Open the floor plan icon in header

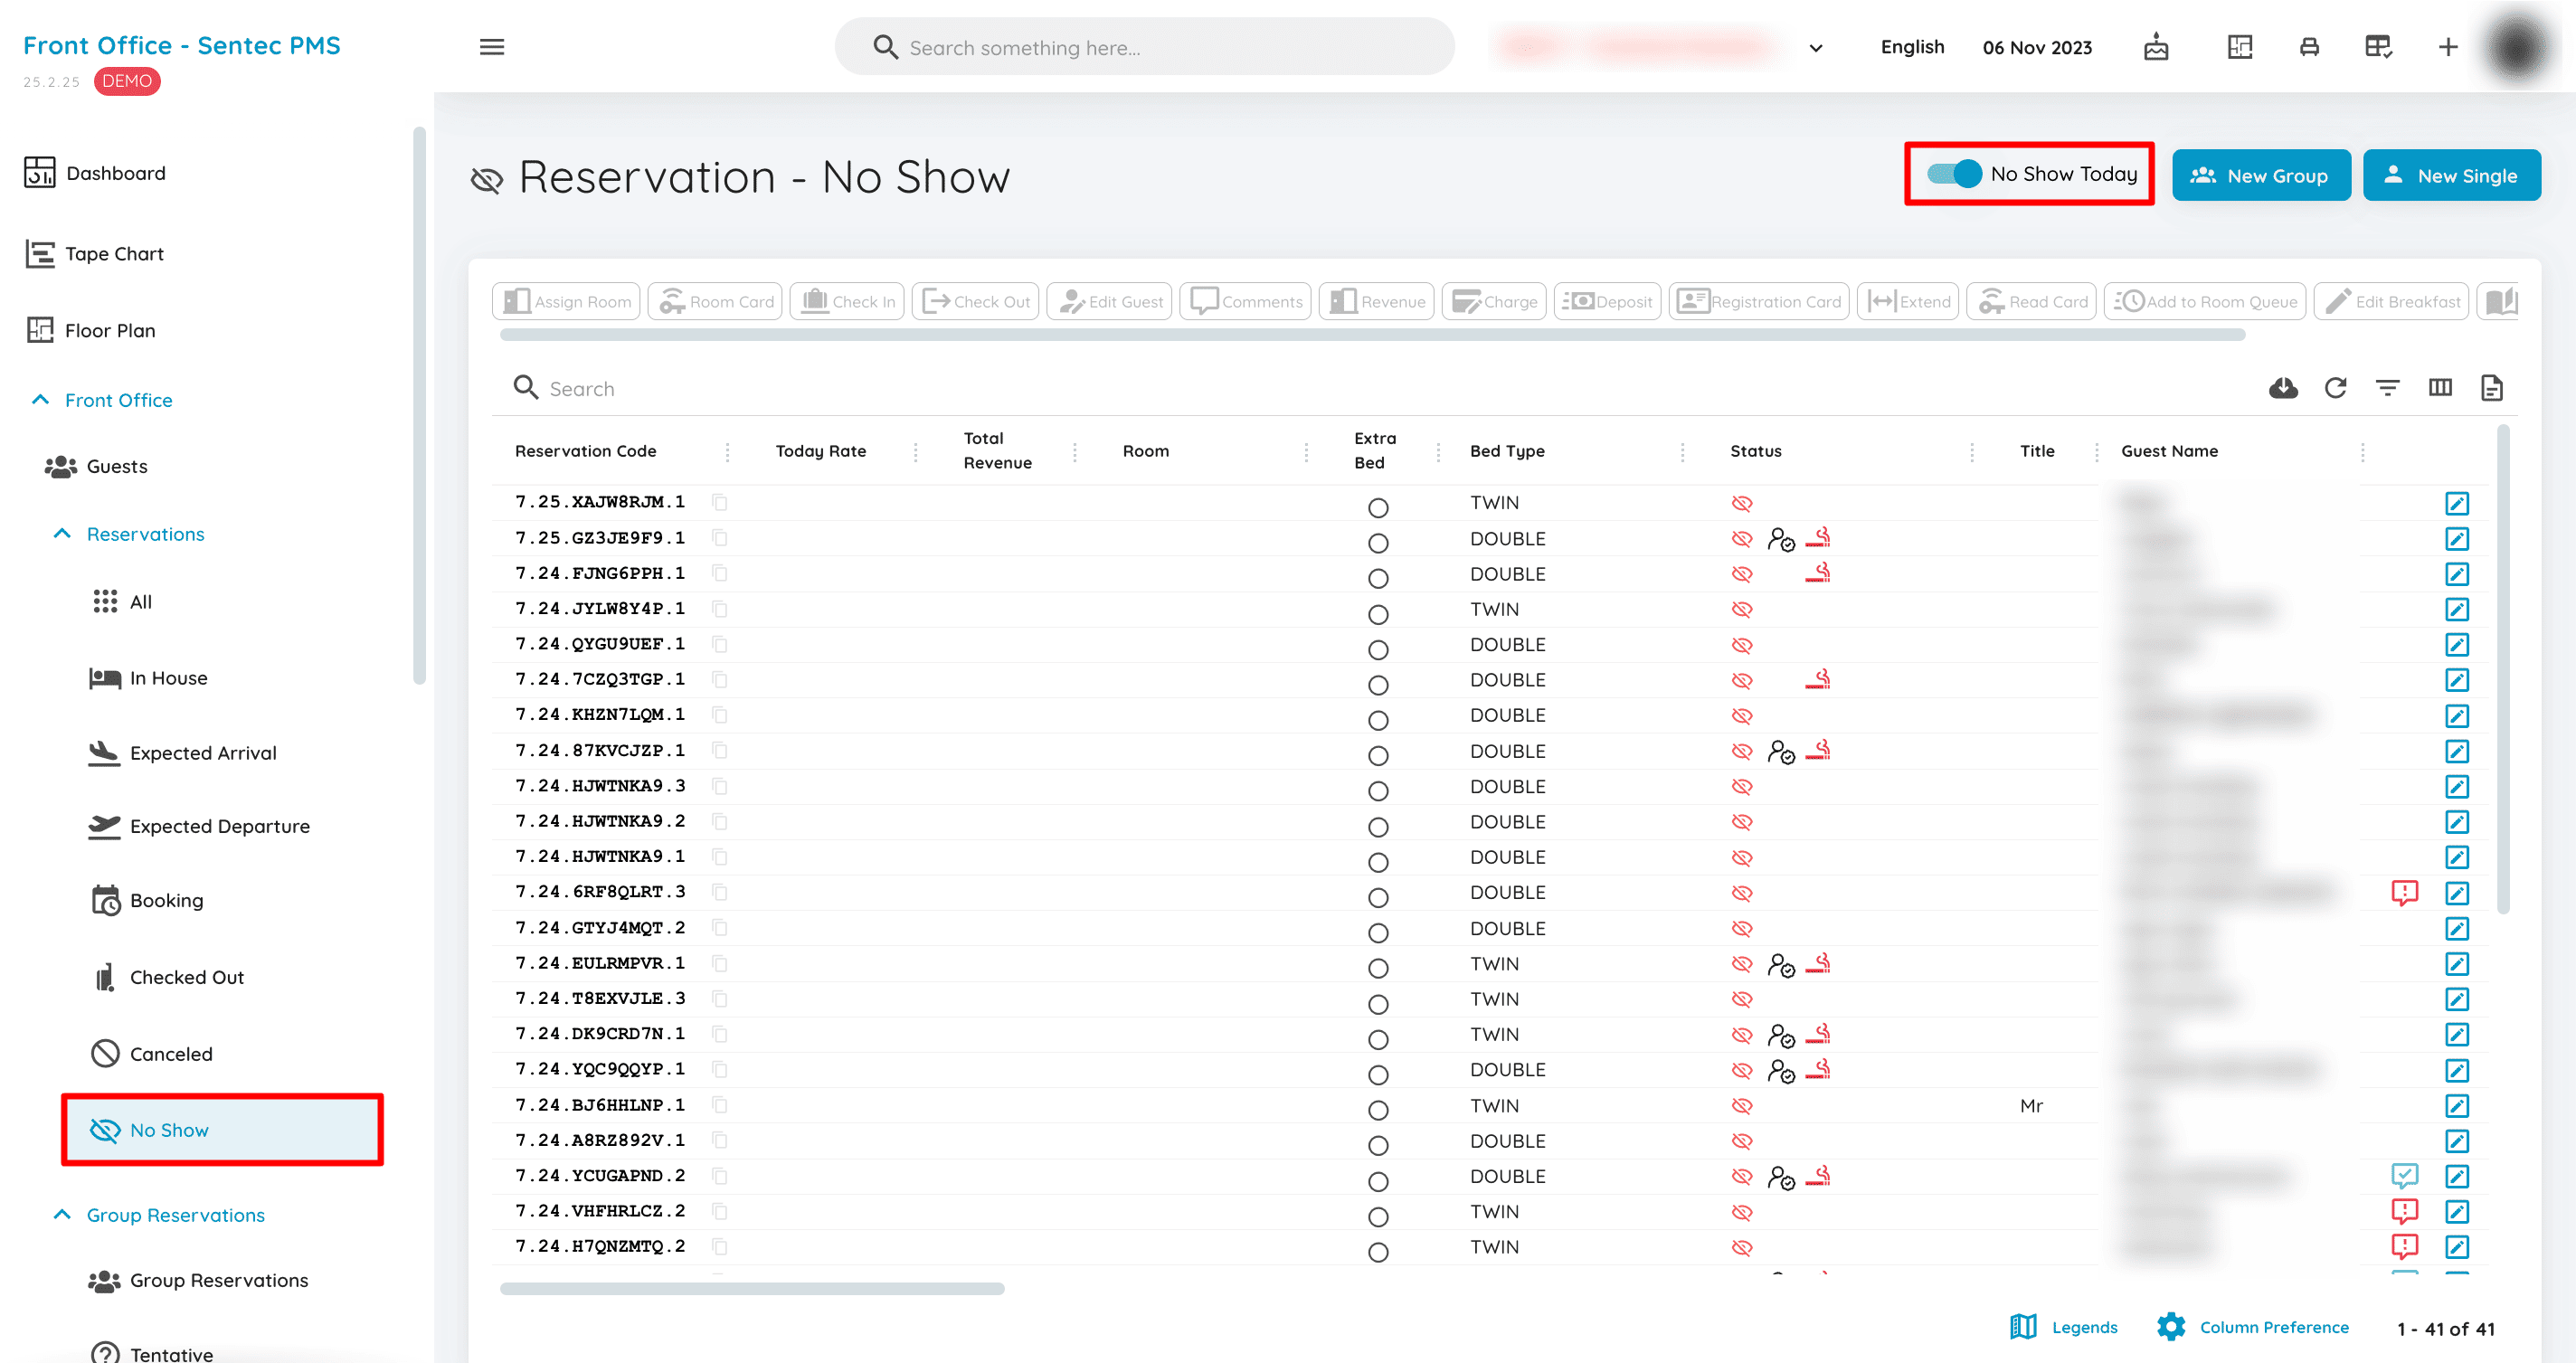pos(2240,47)
